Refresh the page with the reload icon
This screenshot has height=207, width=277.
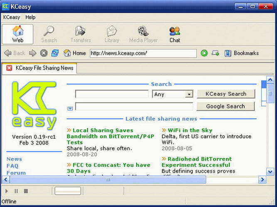55,53
